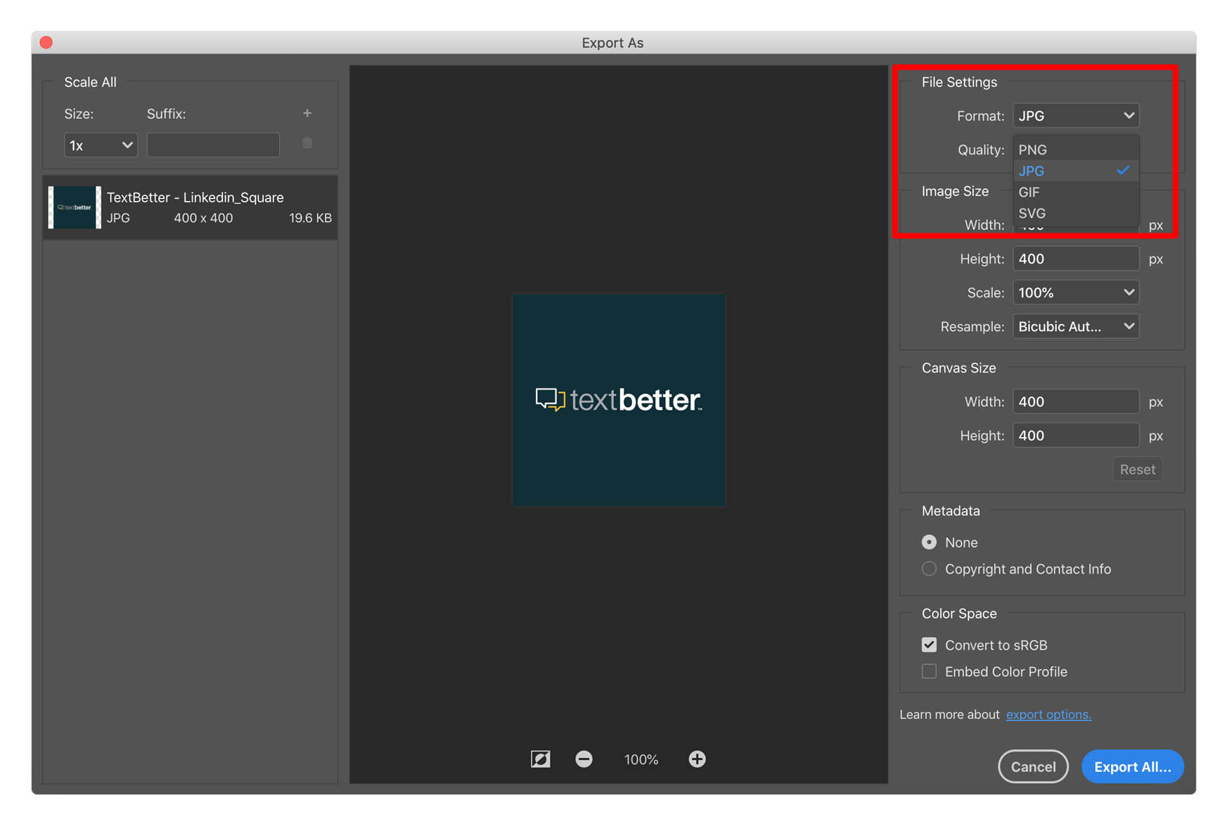Click the Canvas Size Width field
This screenshot has width=1227, height=826.
[1075, 401]
